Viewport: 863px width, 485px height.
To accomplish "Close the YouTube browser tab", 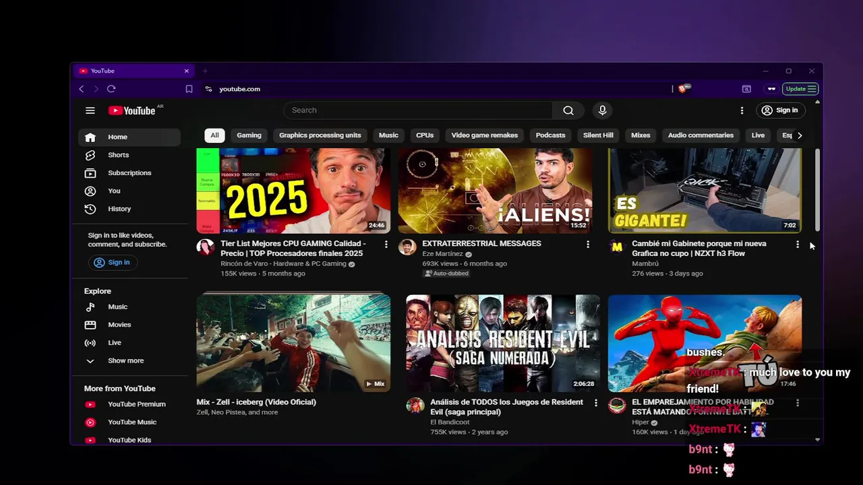I will [x=187, y=71].
